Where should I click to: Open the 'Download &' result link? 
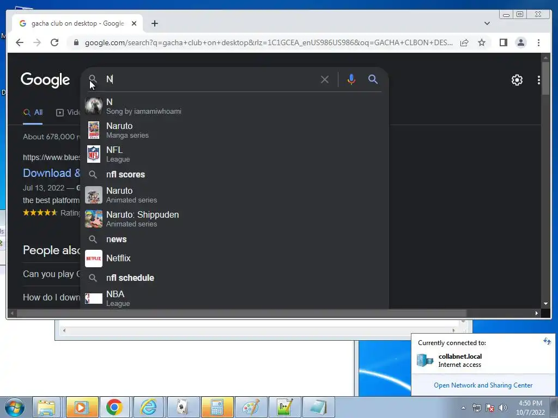(52, 173)
